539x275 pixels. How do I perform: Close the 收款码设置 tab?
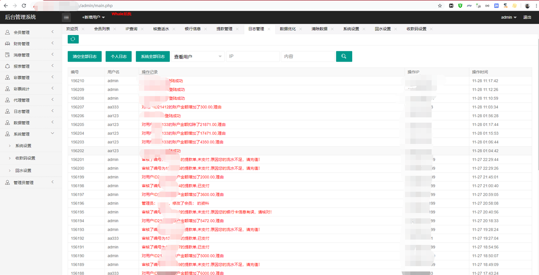(x=431, y=29)
